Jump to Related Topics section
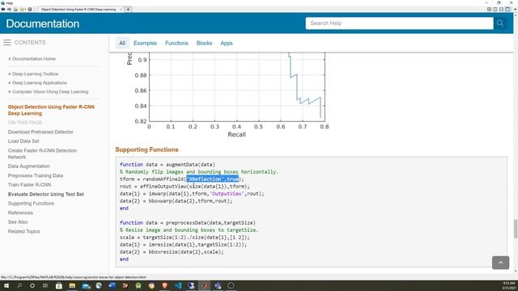This screenshot has width=518, height=291. [23, 232]
